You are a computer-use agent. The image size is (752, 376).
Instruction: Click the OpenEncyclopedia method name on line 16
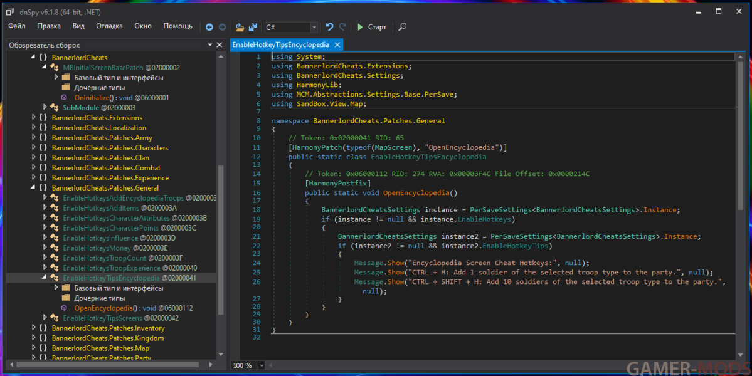pyautogui.click(x=416, y=192)
